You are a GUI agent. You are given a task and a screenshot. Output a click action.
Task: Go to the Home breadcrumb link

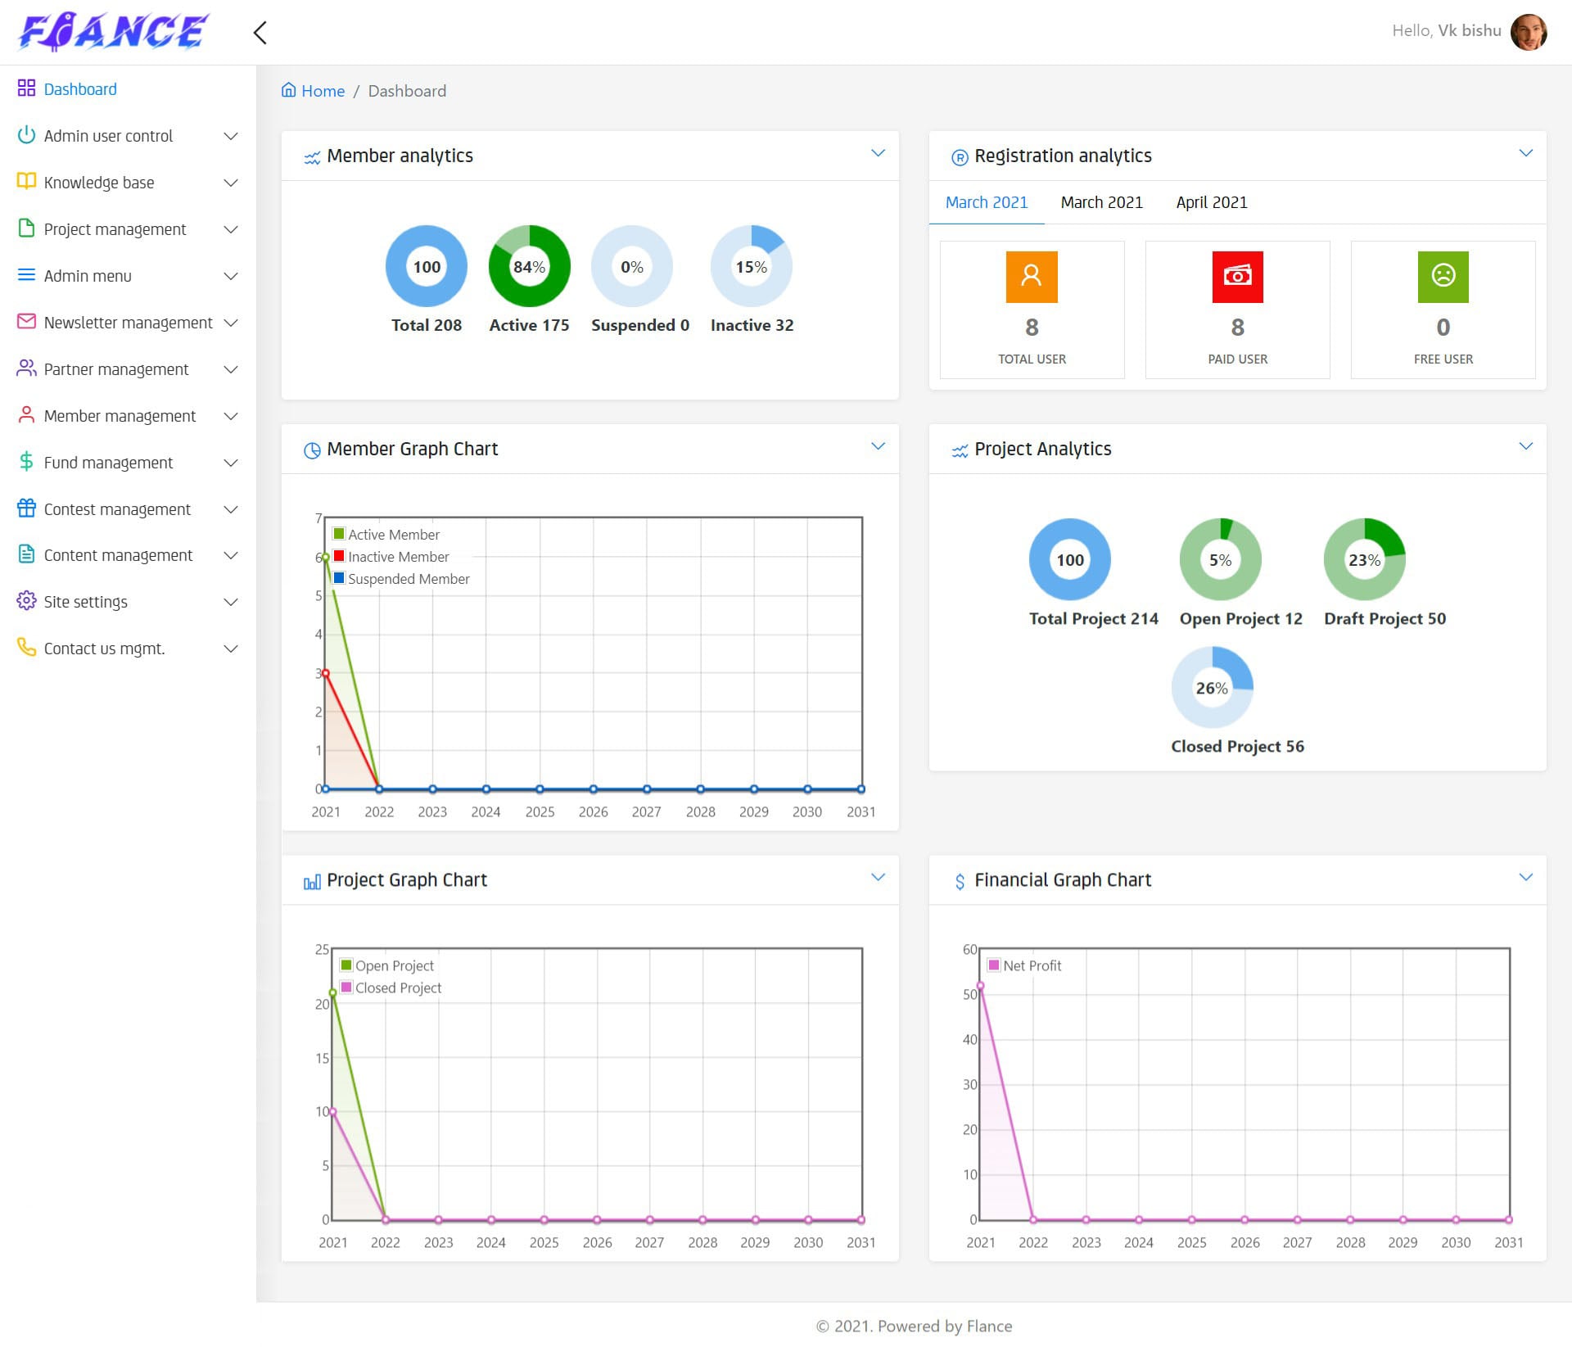[x=323, y=91]
